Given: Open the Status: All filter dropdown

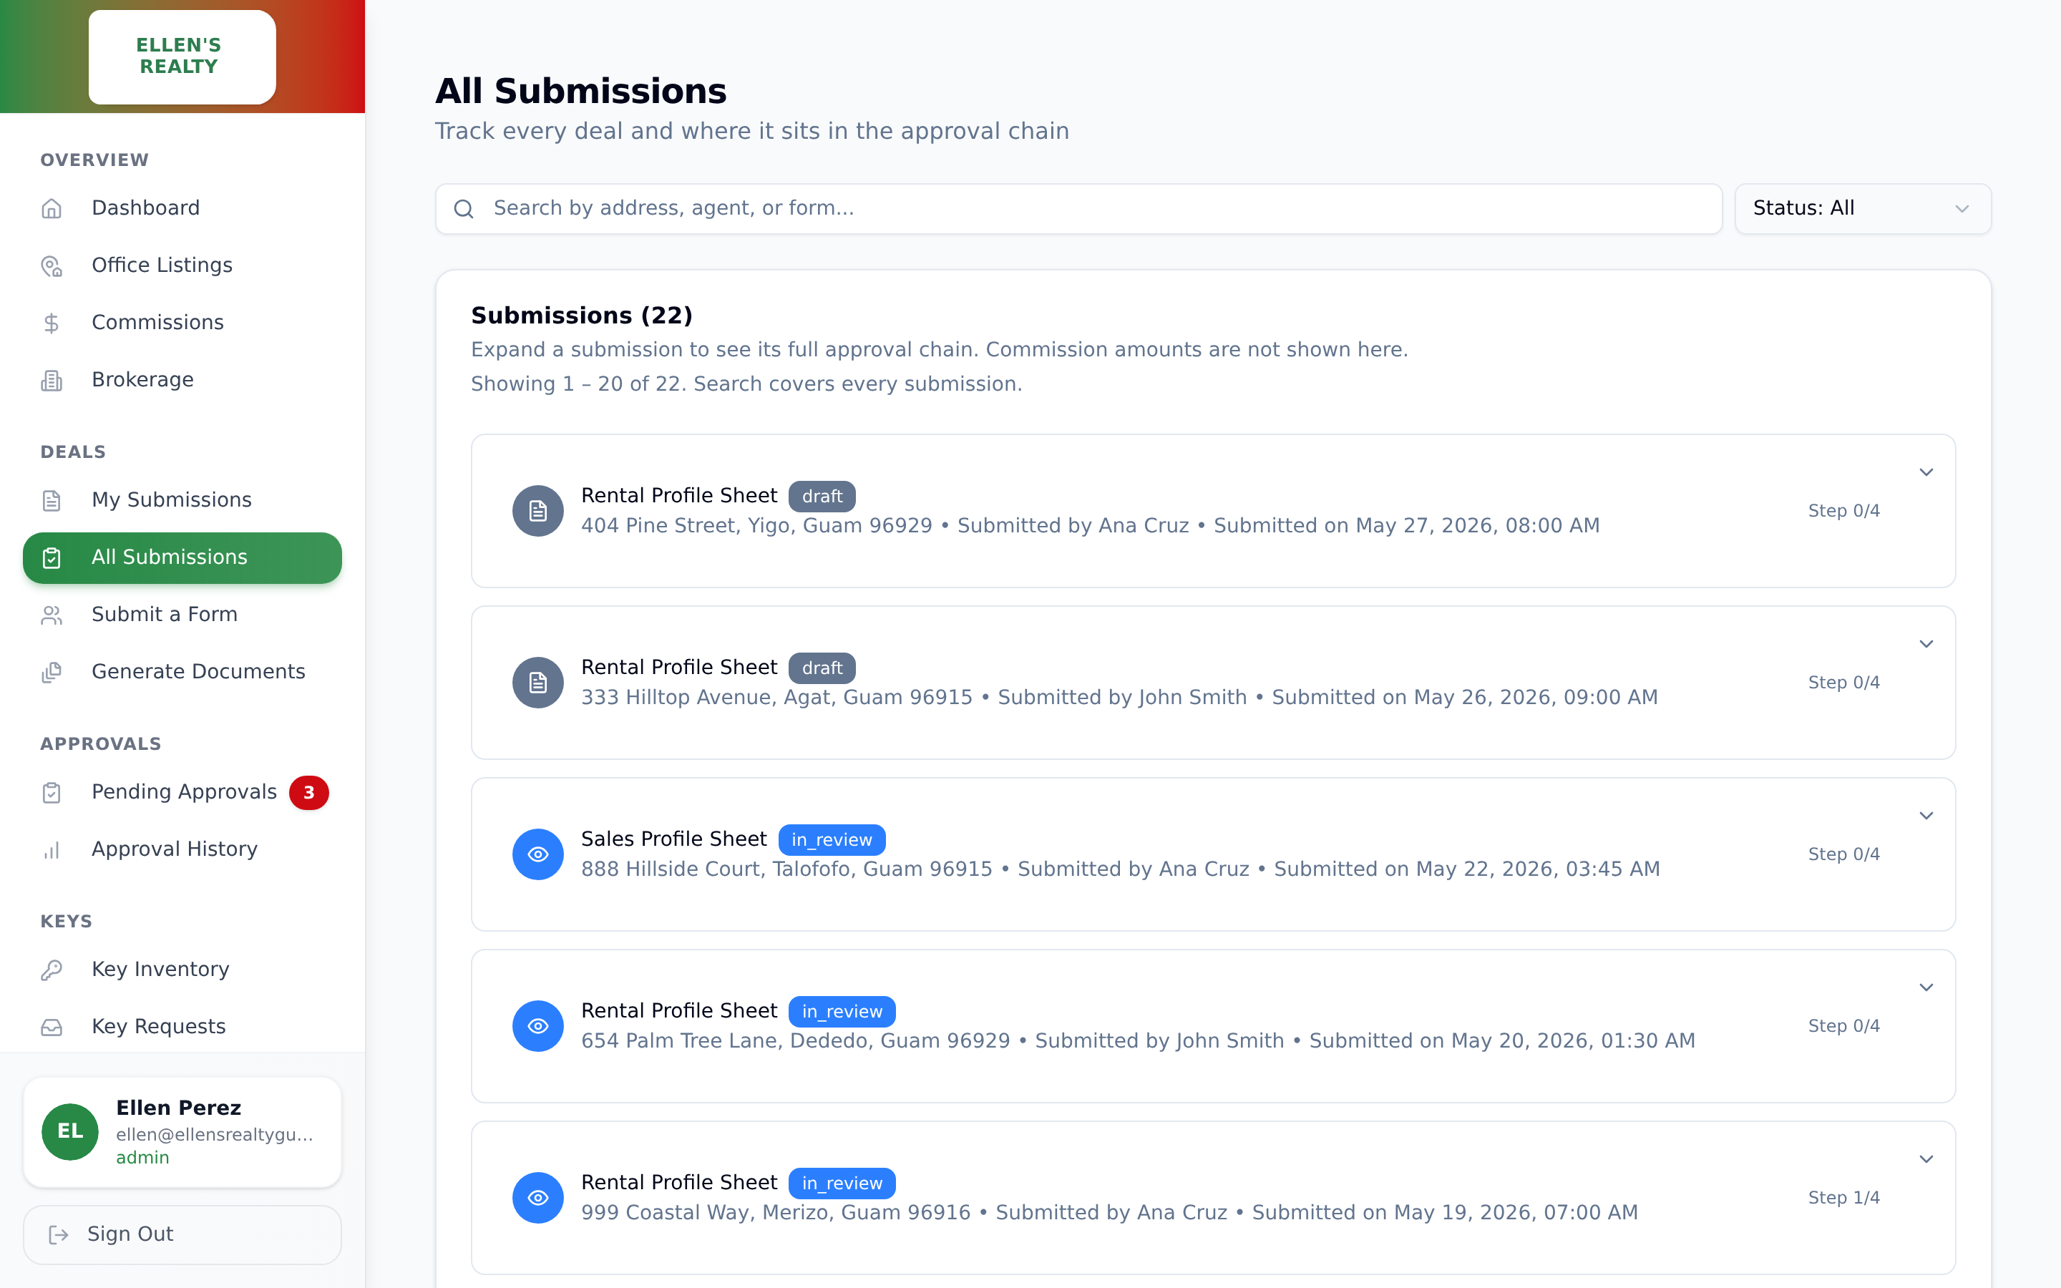Looking at the screenshot, I should (x=1863, y=209).
